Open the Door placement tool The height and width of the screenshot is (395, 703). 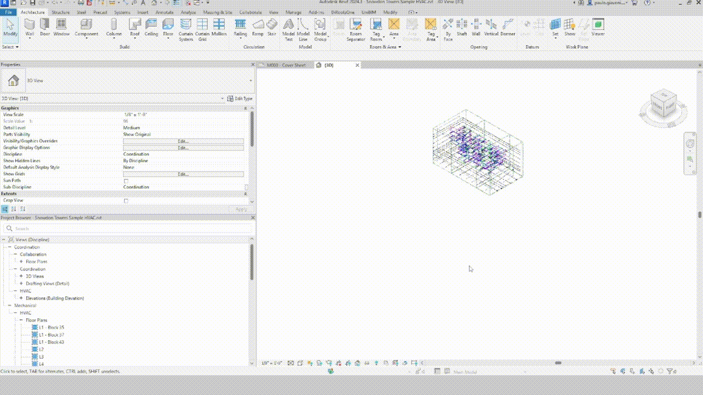pyautogui.click(x=46, y=27)
